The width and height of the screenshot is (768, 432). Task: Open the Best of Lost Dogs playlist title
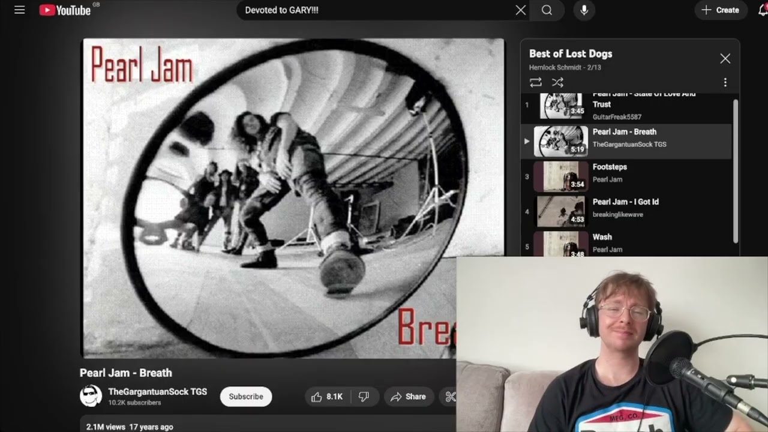571,53
